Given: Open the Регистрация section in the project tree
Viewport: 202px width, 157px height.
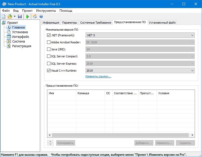Looking at the screenshot, I should pos(22,46).
